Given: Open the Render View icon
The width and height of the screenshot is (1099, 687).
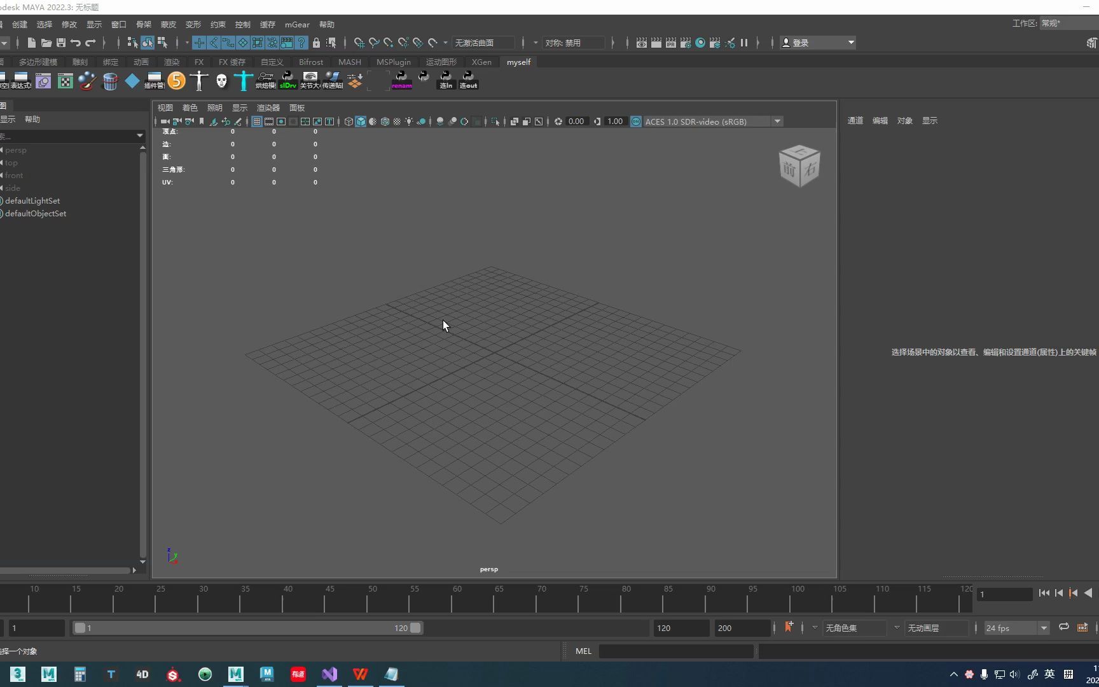Looking at the screenshot, I should click(x=641, y=43).
